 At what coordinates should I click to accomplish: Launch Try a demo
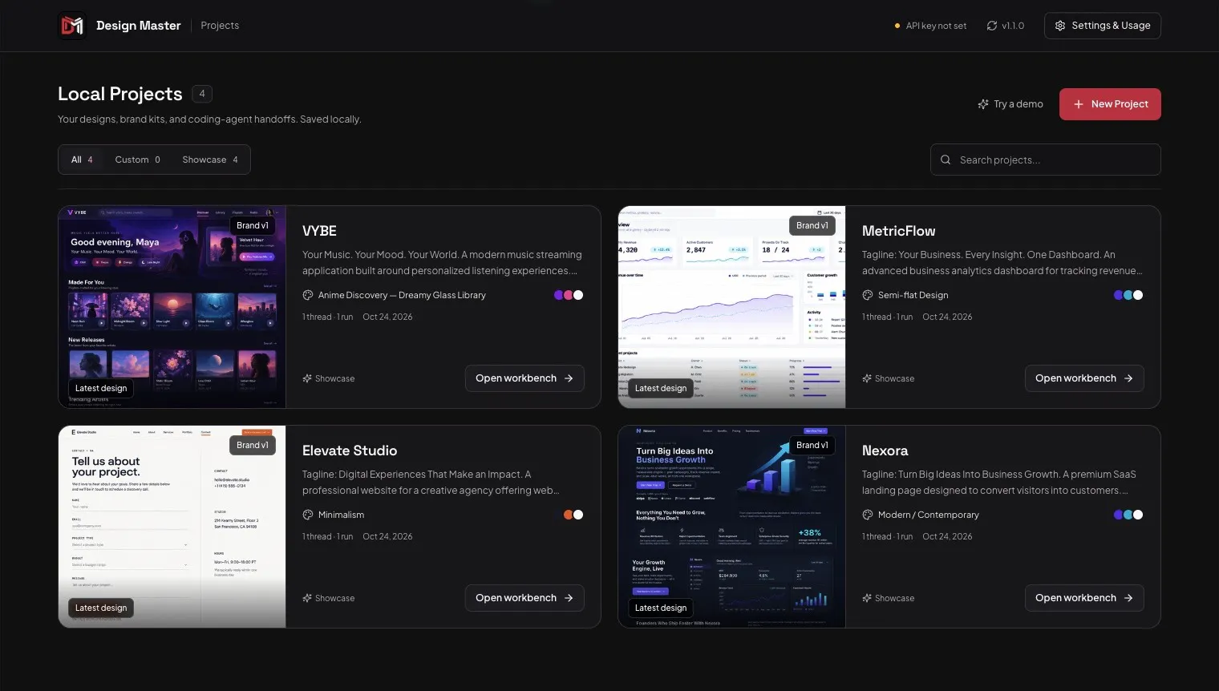[1010, 104]
